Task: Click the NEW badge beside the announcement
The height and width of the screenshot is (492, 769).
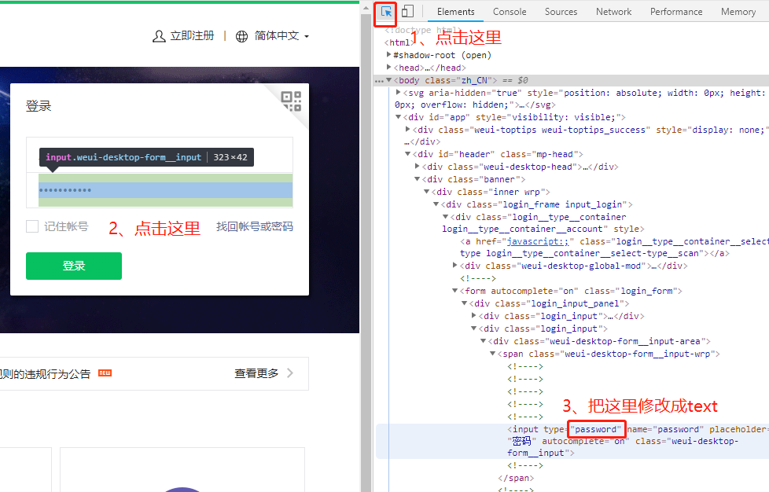Action: 105,373
